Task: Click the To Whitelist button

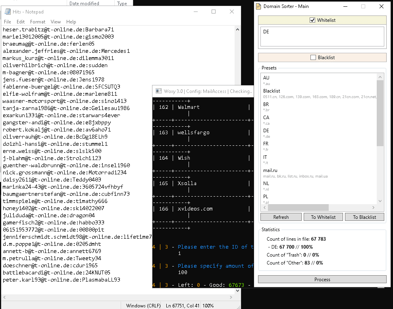Action: (x=323, y=217)
